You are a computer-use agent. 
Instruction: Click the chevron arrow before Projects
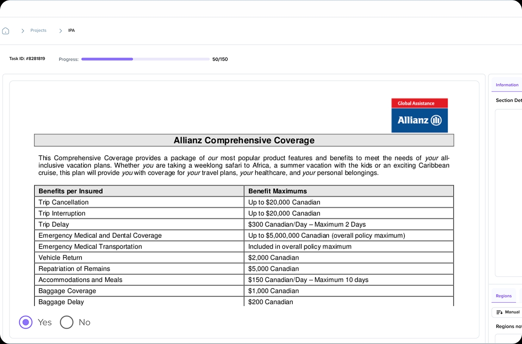click(23, 31)
